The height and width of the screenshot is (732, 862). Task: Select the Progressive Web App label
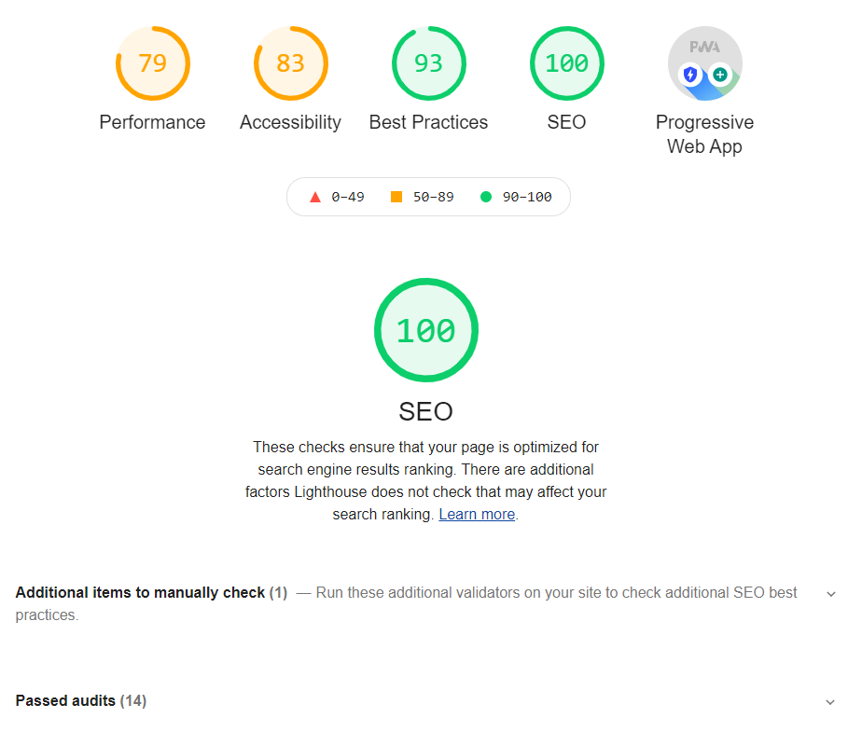click(x=704, y=134)
